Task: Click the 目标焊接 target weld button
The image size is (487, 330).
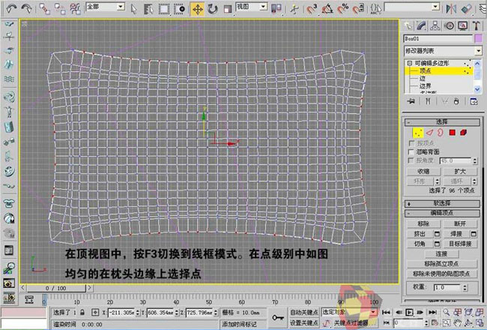Action: pos(460,244)
